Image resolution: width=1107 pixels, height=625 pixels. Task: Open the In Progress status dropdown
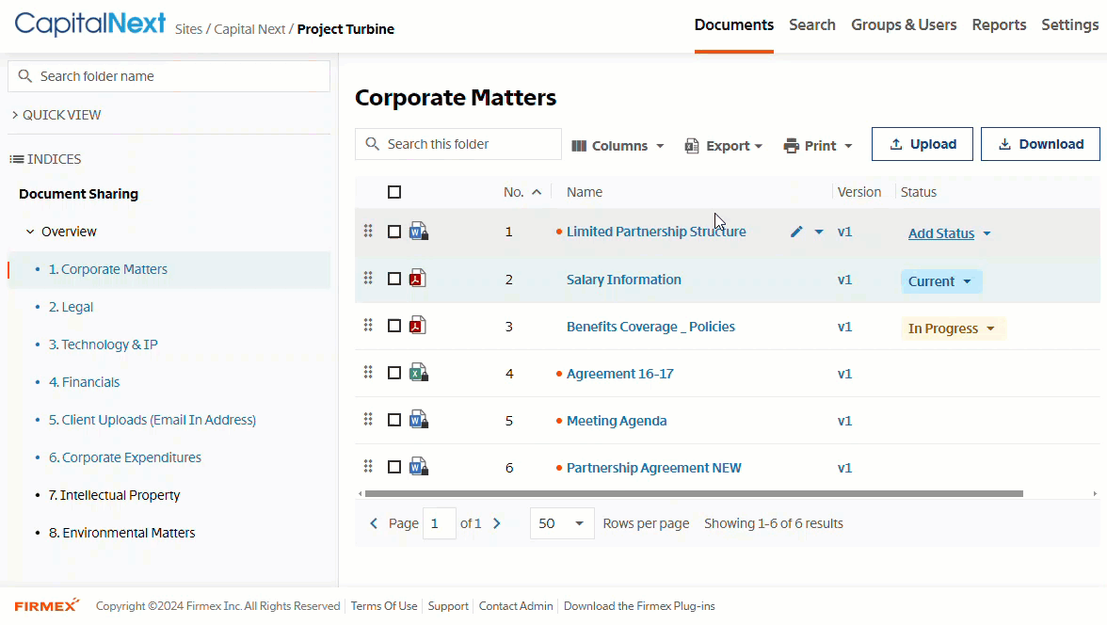[953, 329]
